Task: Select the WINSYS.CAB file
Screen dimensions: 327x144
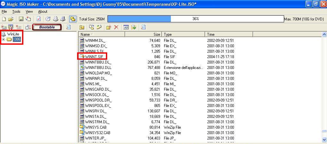Action: (96, 127)
